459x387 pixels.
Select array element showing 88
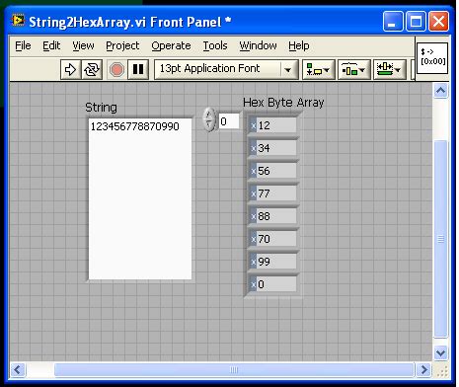coord(273,216)
